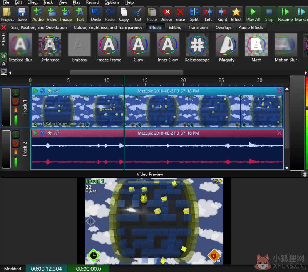The height and width of the screenshot is (272, 308).
Task: Open Track 1 clip settings gear
Action: pyautogui.click(x=42, y=91)
